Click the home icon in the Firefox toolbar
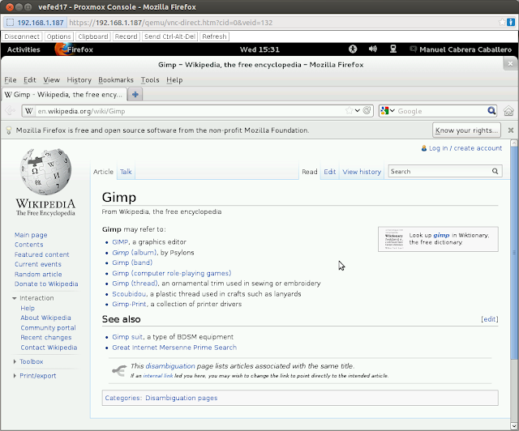 point(508,111)
